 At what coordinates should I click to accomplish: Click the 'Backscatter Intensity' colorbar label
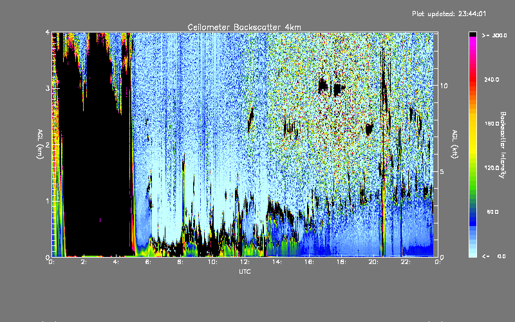(x=503, y=145)
